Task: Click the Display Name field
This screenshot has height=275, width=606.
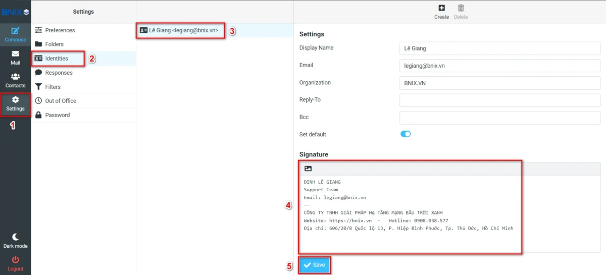Action: tap(500, 48)
